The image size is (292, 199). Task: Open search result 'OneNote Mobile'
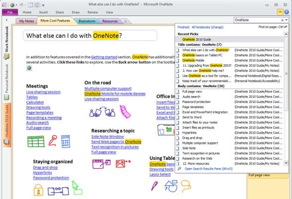coord(229,60)
